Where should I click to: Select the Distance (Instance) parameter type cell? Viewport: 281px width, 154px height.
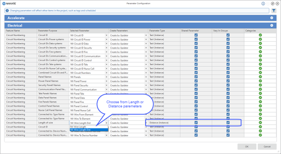[x=164, y=123]
